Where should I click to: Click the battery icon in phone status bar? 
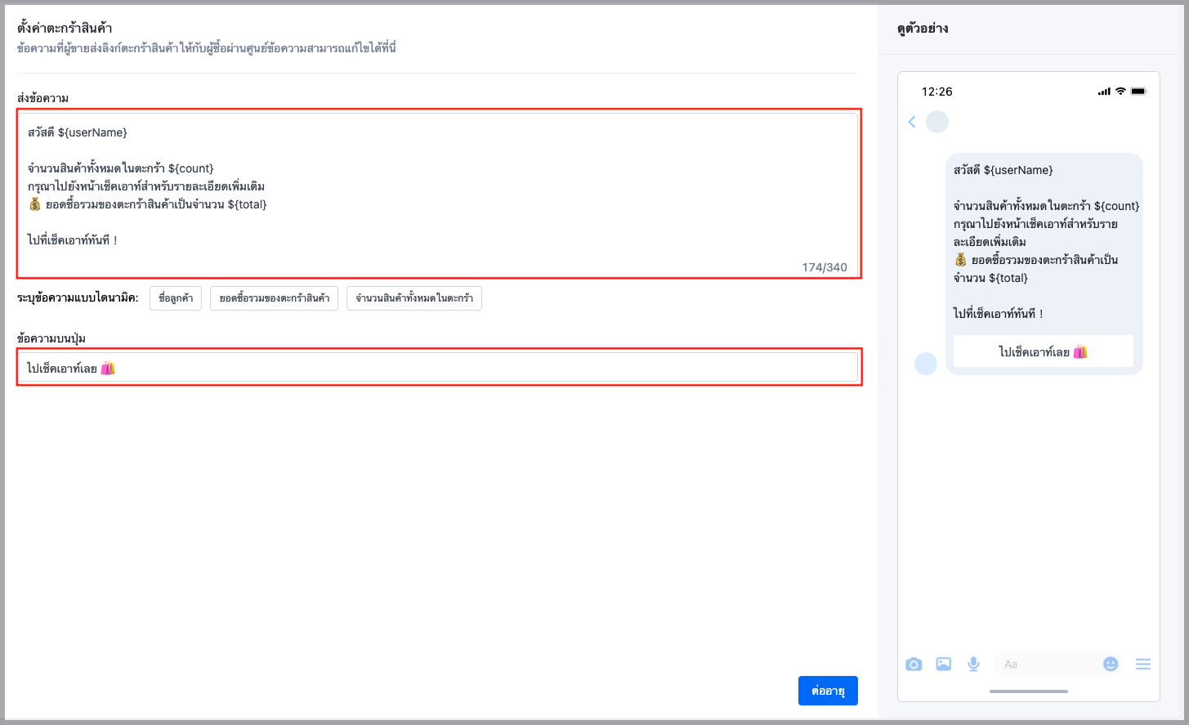pyautogui.click(x=1139, y=92)
